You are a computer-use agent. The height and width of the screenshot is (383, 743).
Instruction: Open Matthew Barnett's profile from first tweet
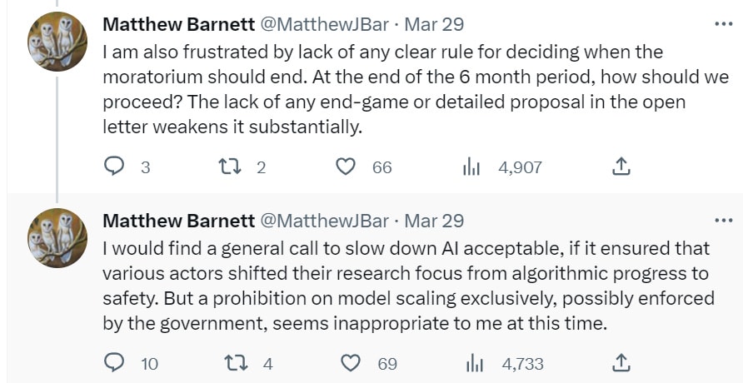pos(178,24)
